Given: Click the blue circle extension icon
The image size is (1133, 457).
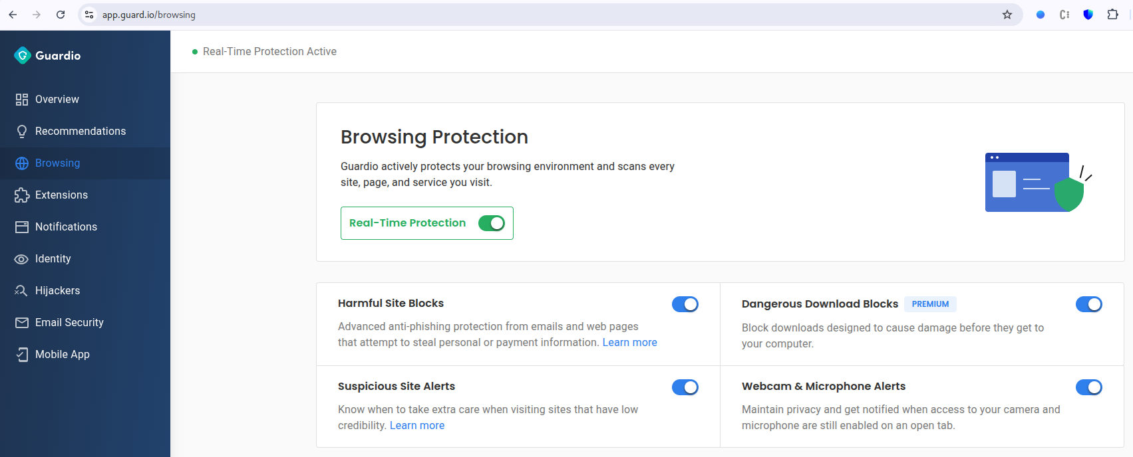Looking at the screenshot, I should click(x=1041, y=15).
